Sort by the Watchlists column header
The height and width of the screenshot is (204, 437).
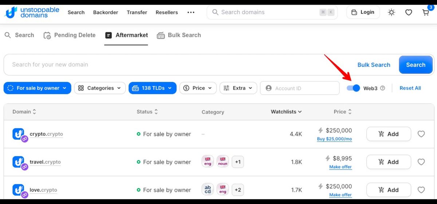click(286, 112)
